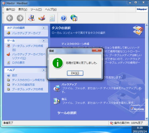Select the バックアップ task heading

click(69, 85)
